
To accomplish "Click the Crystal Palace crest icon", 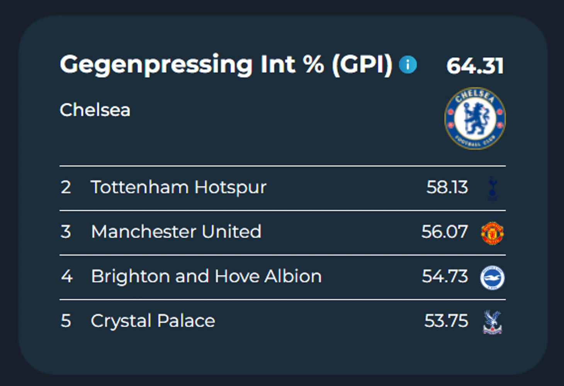I will (x=492, y=322).
